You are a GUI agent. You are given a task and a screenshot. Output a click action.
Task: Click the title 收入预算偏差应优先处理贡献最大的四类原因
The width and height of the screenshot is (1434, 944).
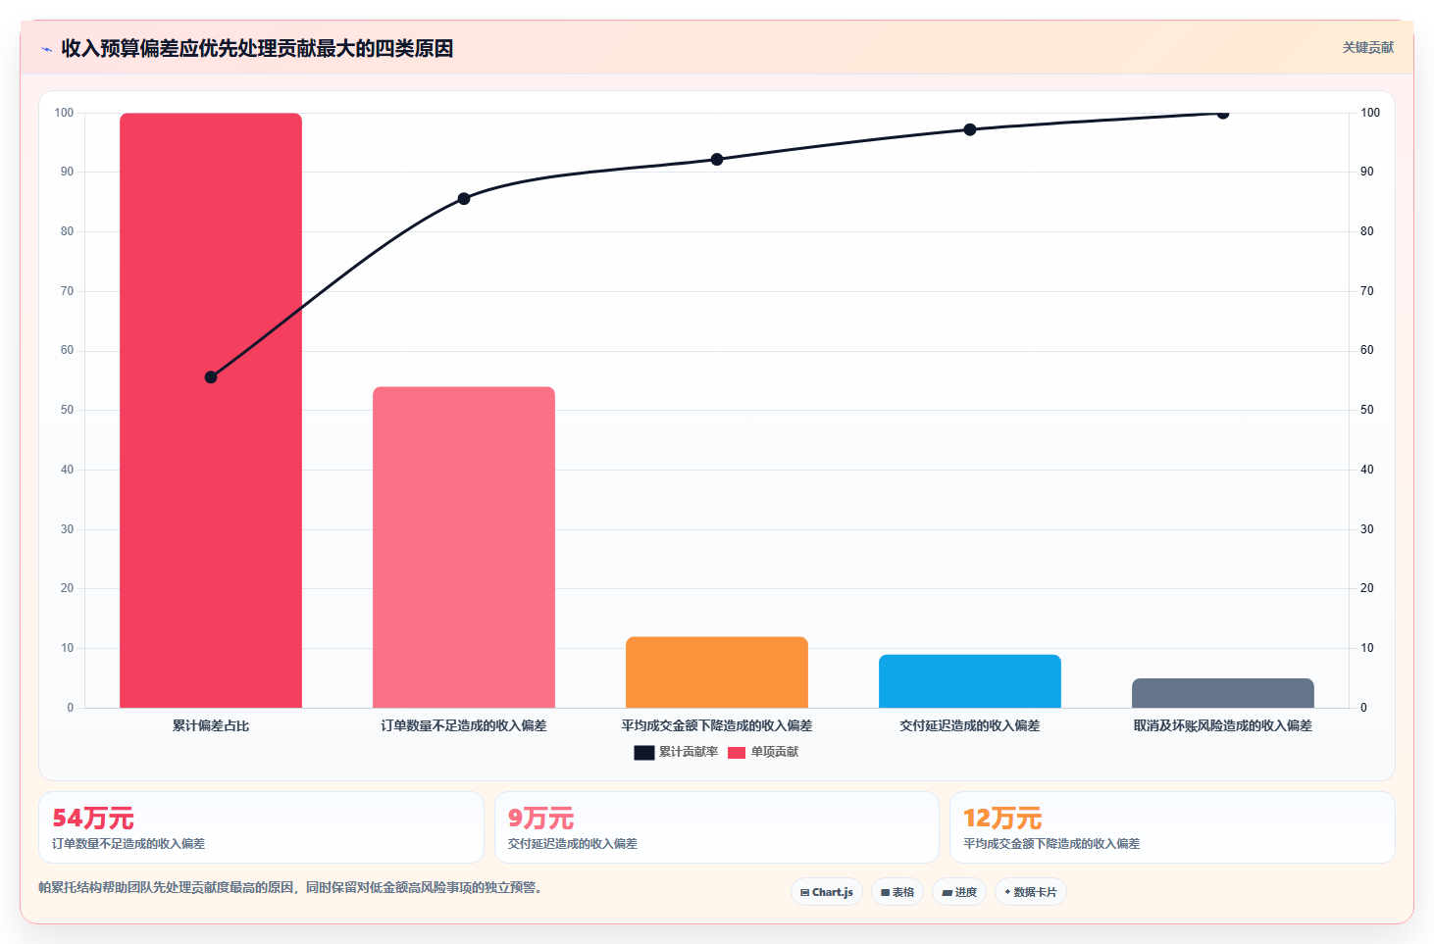(257, 48)
